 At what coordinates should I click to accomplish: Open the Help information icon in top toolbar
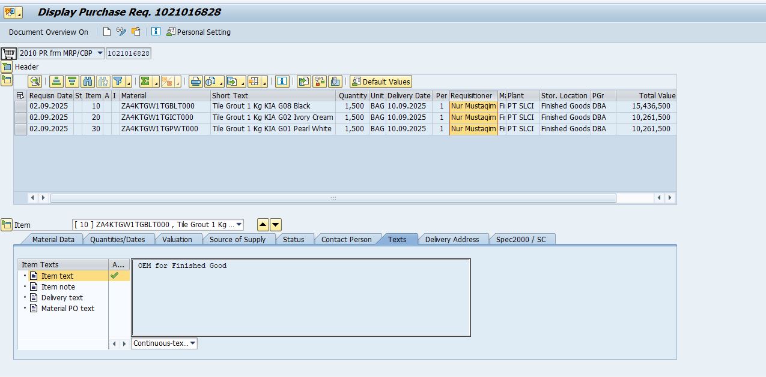156,32
